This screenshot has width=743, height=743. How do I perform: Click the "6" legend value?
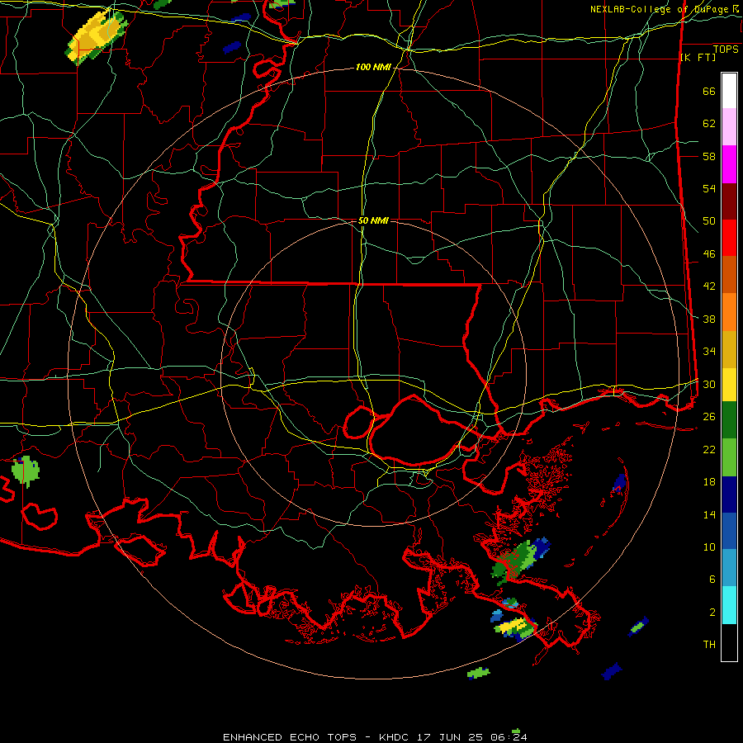click(712, 580)
